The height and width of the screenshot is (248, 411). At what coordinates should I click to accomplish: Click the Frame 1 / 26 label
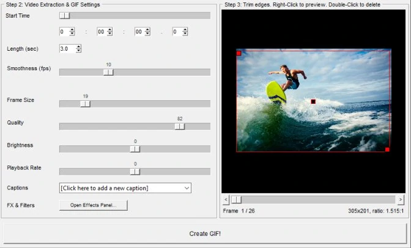(239, 211)
